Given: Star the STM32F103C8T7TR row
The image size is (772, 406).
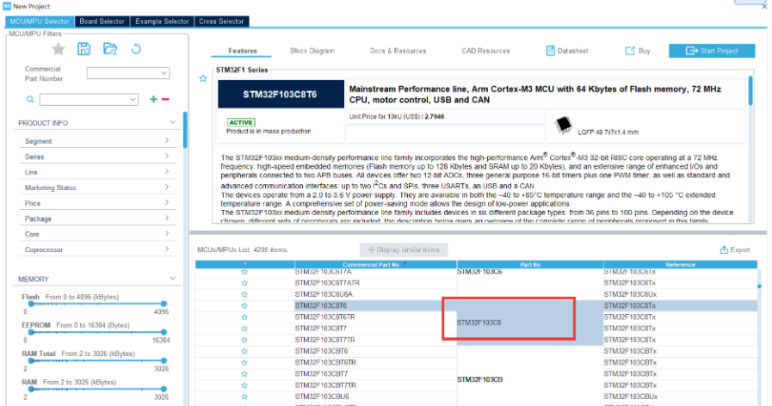Looking at the screenshot, I should pyautogui.click(x=244, y=340).
